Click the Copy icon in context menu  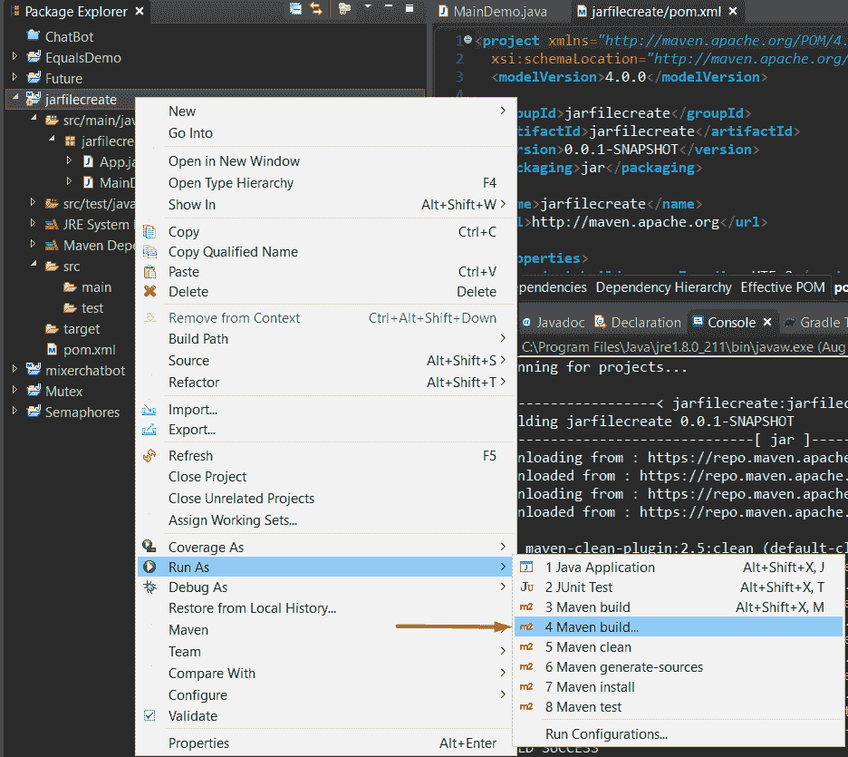pyautogui.click(x=149, y=232)
